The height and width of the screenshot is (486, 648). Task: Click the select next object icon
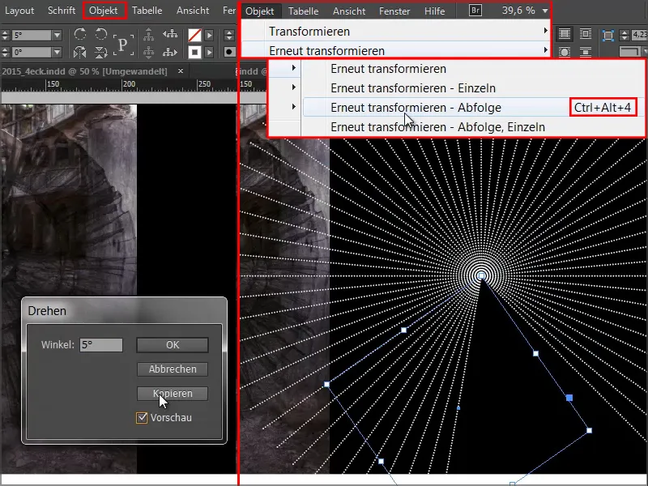pos(170,52)
